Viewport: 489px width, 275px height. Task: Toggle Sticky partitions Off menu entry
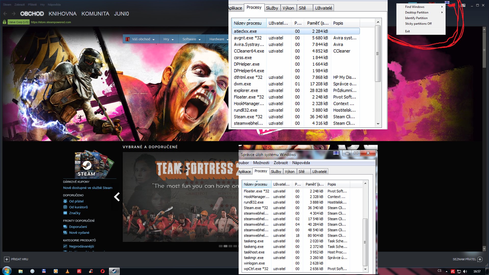[x=418, y=24]
